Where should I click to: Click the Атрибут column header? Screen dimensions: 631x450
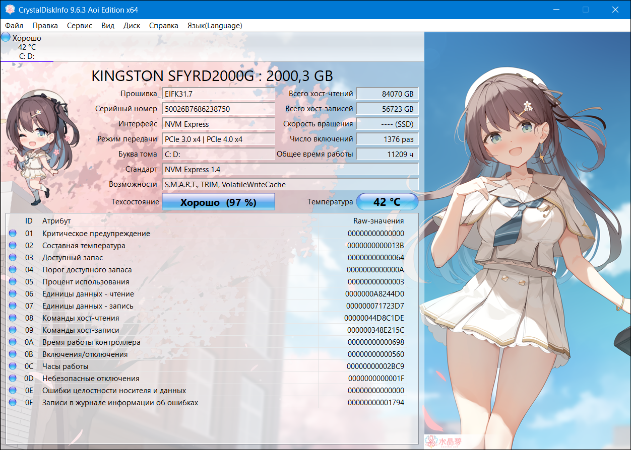point(56,221)
